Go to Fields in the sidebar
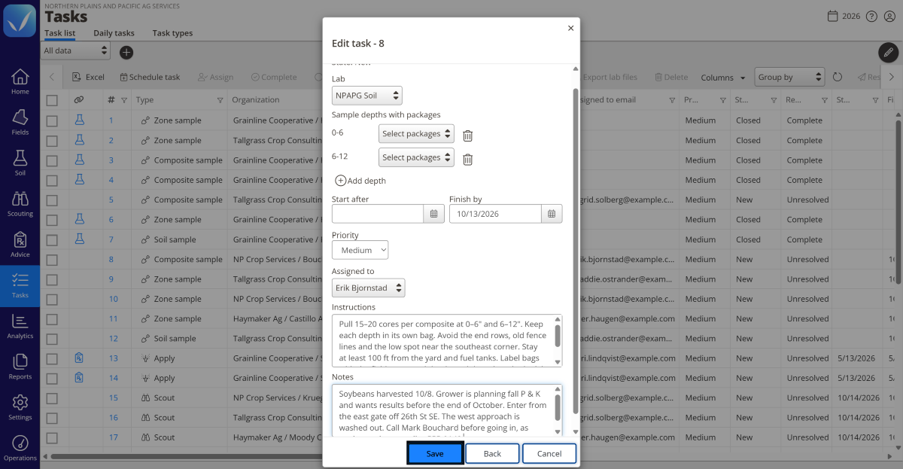The width and height of the screenshot is (903, 469). point(20,122)
